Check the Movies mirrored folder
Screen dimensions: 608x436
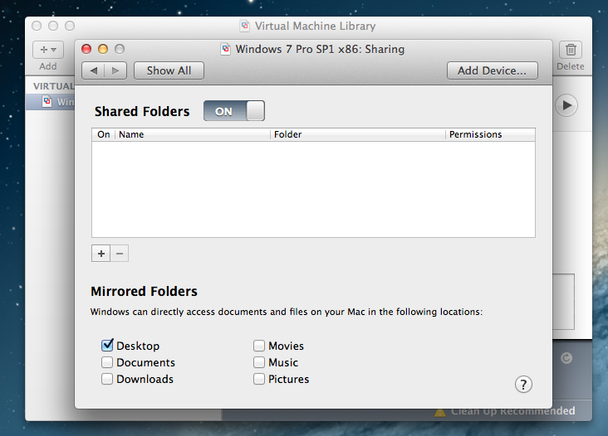coord(259,346)
